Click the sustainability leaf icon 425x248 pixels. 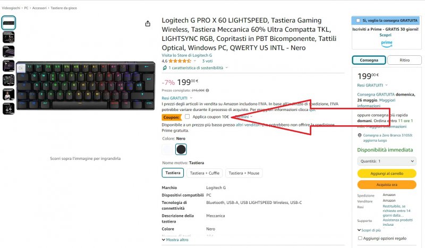tap(165, 68)
